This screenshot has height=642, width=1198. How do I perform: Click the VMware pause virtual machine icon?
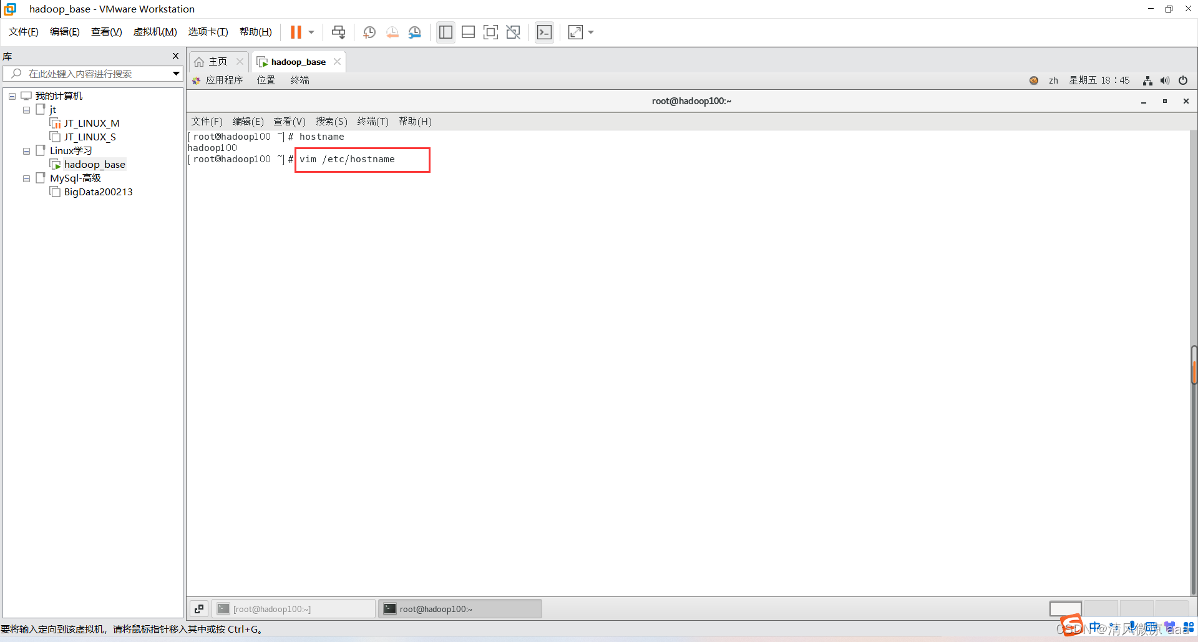click(296, 32)
